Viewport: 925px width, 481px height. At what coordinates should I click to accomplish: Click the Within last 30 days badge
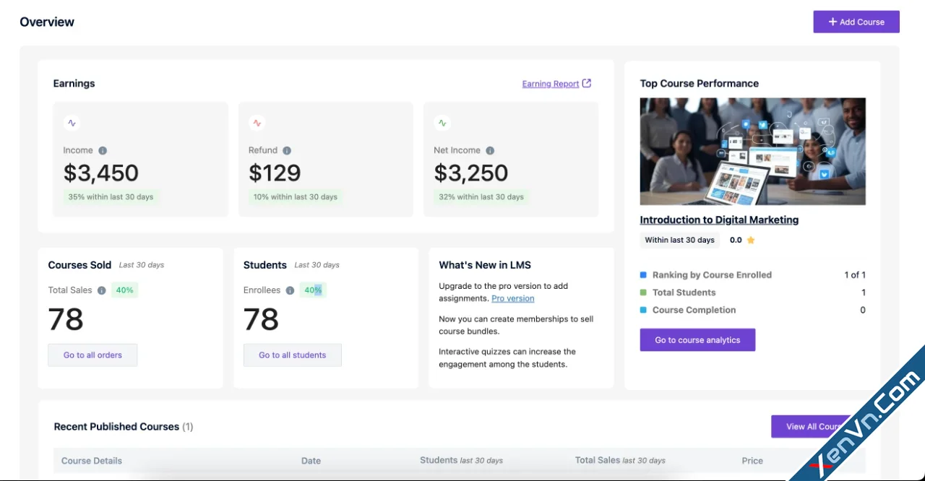click(679, 240)
